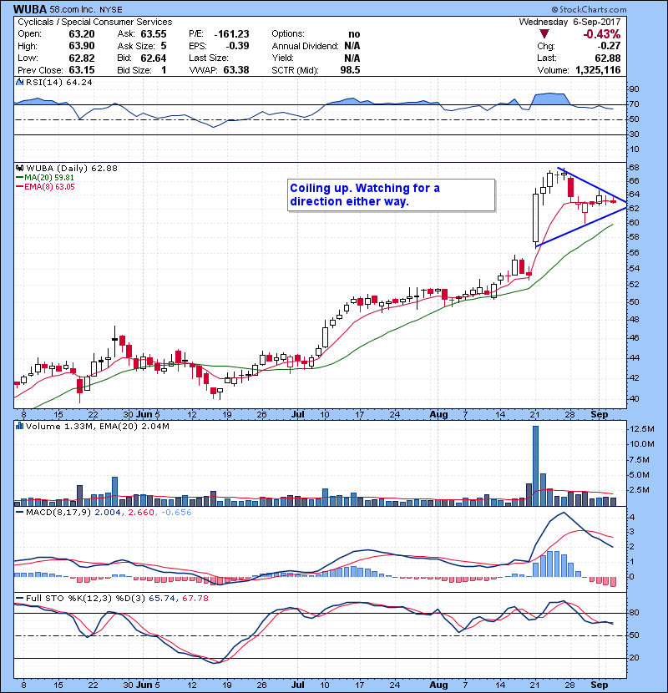Click the 12.5M volume axis label
Viewport: 668px width, 693px height.
pyautogui.click(x=642, y=428)
